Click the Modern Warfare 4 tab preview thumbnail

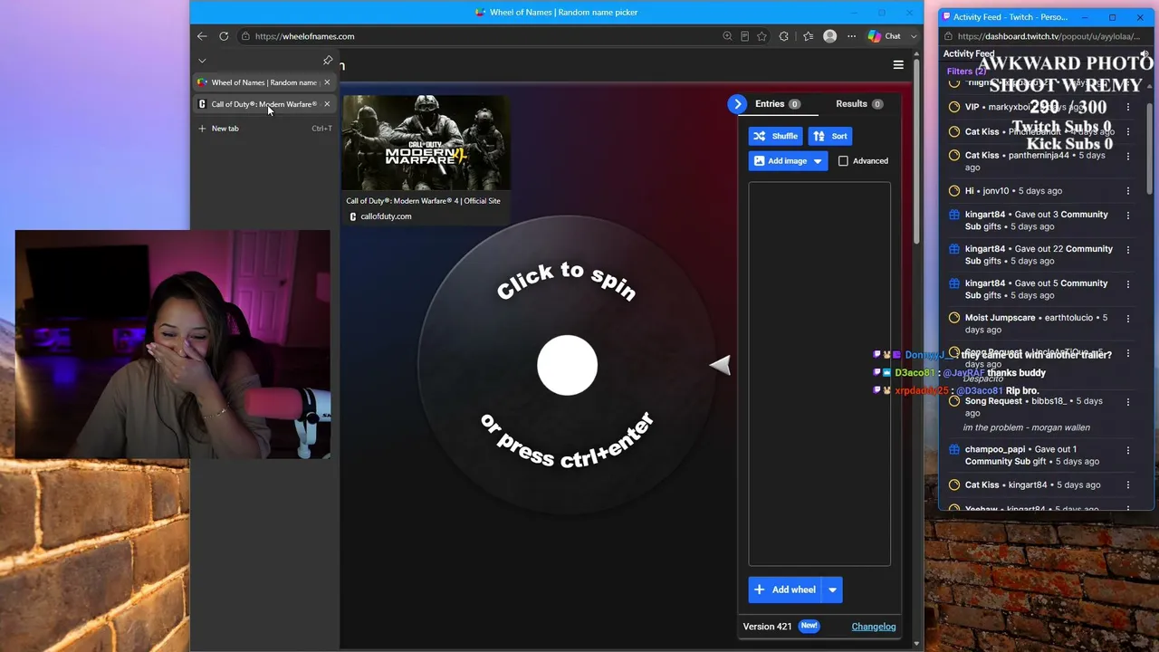tap(426, 143)
